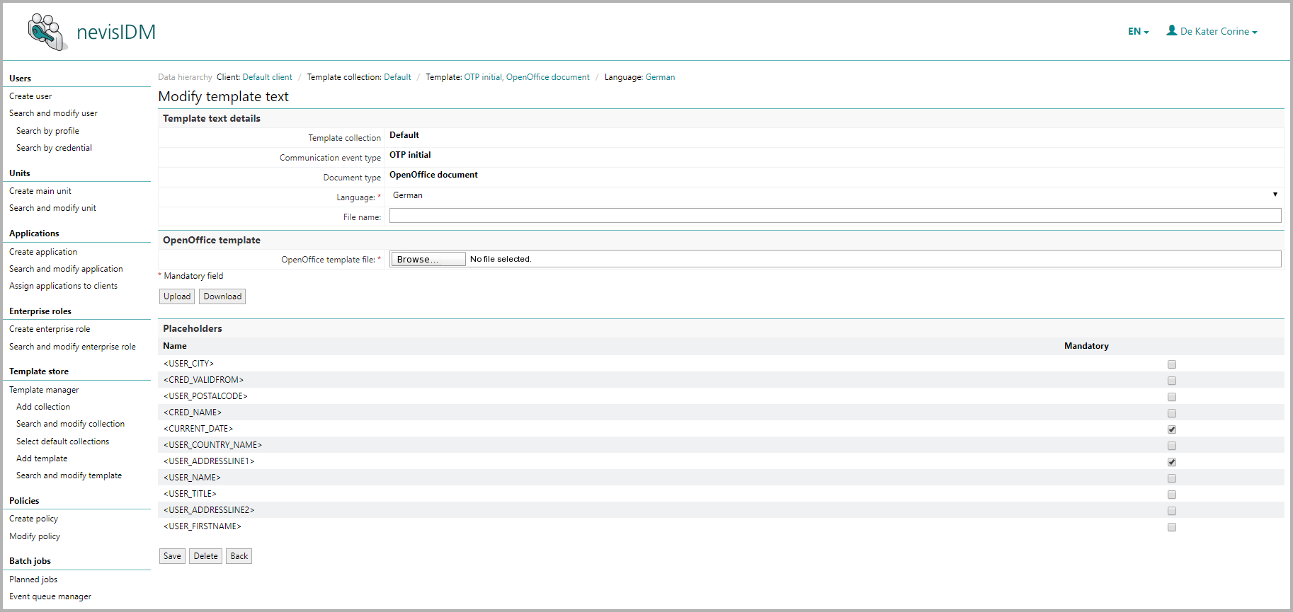1293x612 pixels.
Task: Follow the Default client breadcrumb link
Action: pyautogui.click(x=267, y=77)
